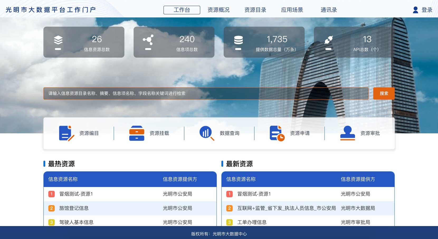Screen dimensions: 438x239
Task: Switch to the 资源概况 tab
Action: (218, 10)
